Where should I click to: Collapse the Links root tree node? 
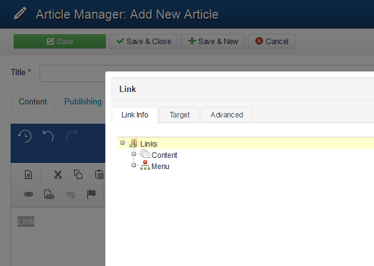point(122,144)
